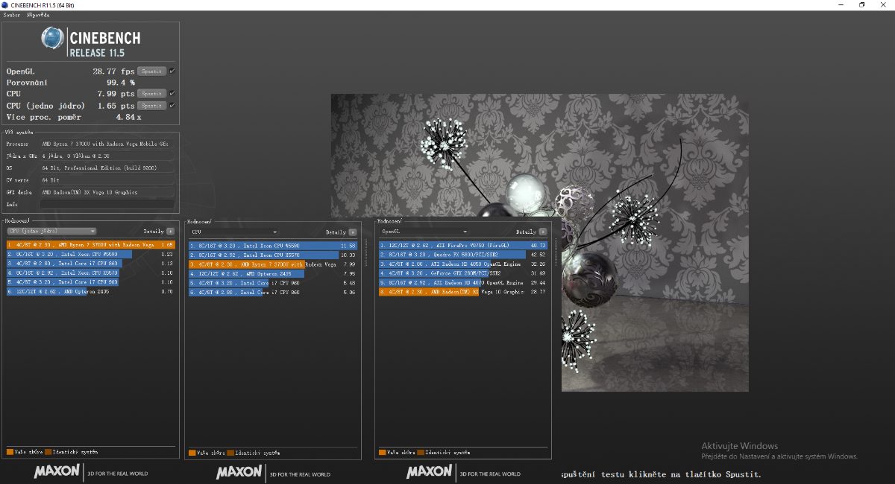895x484 pixels.
Task: Click the MAXON logo under the single-core panel
Action: (56, 472)
